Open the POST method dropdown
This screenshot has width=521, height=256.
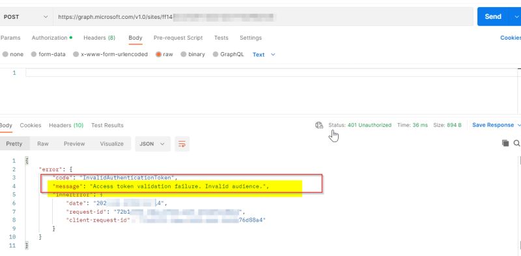click(x=26, y=17)
